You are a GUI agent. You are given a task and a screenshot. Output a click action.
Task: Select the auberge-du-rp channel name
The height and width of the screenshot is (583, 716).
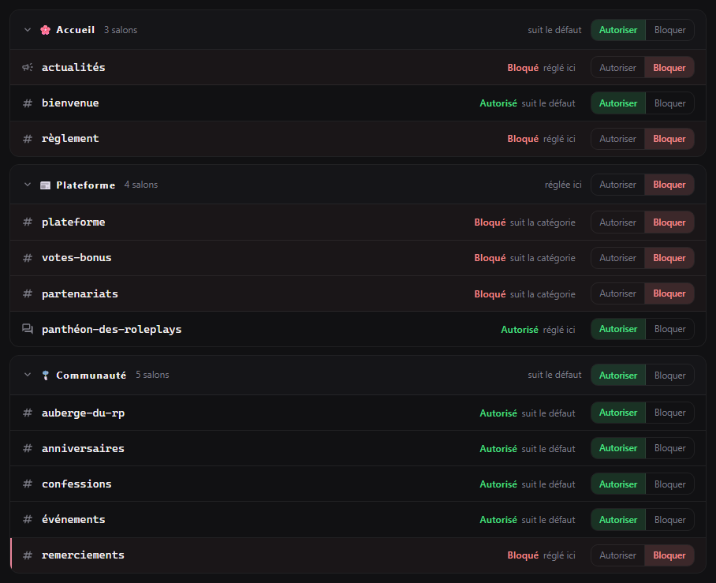click(83, 413)
